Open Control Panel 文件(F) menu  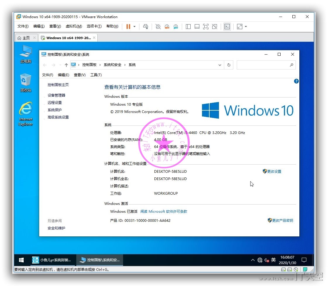click(47, 75)
